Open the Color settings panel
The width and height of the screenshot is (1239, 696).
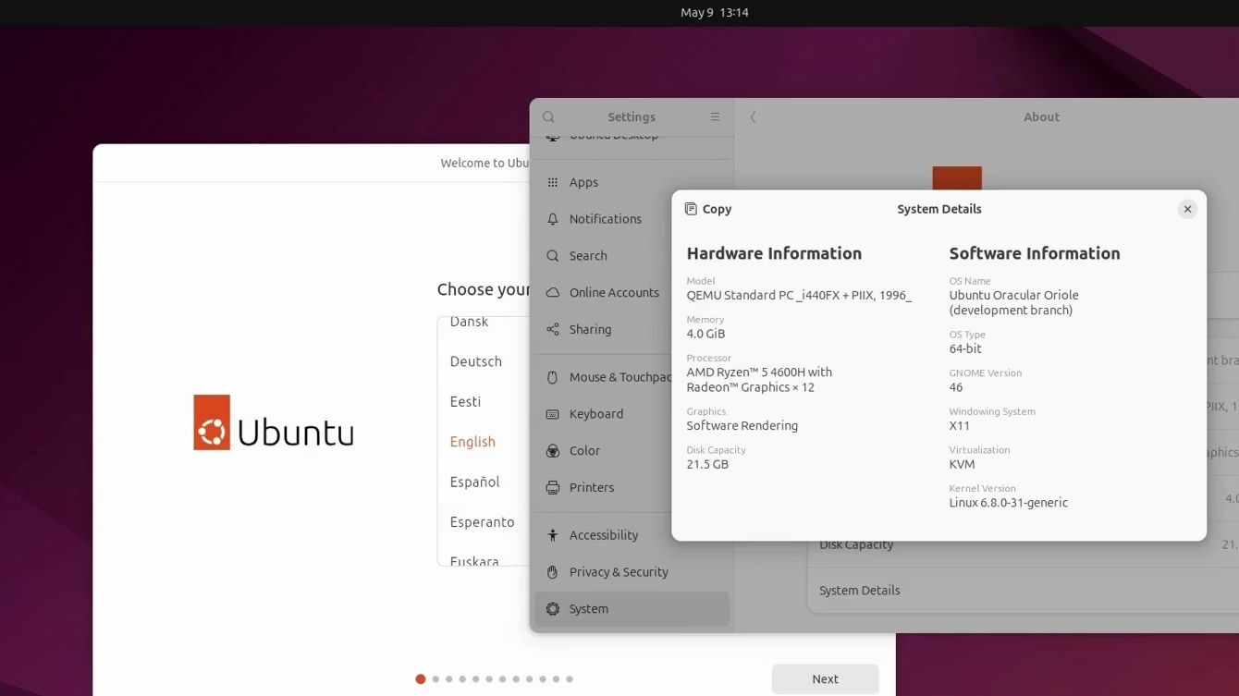632,451
